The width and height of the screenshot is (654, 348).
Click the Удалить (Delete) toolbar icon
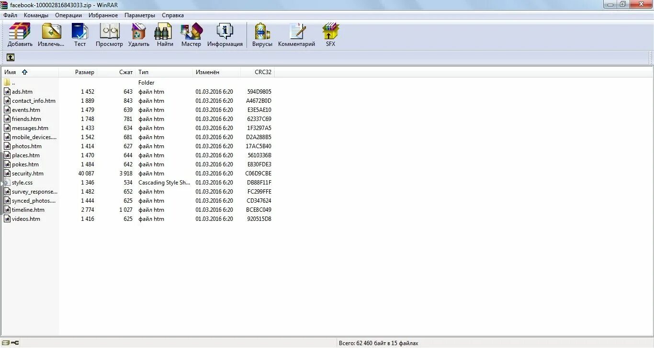click(x=138, y=32)
